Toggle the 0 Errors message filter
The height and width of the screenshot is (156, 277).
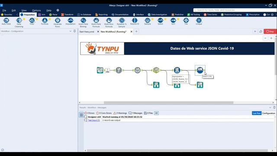tap(90, 113)
